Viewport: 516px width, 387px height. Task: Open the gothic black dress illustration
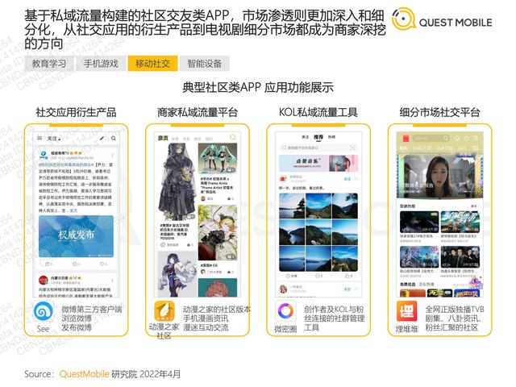point(177,181)
